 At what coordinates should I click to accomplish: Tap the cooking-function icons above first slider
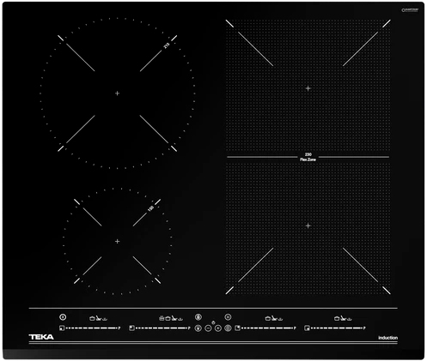coord(98,318)
